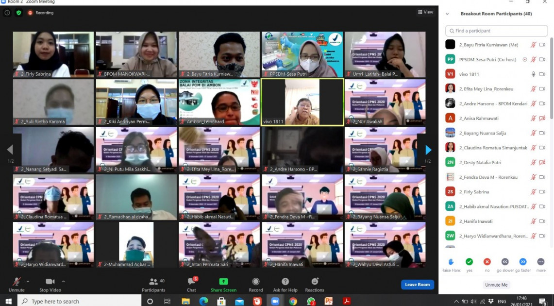Click the Raise Hand icon
The height and width of the screenshot is (306, 554).
pyautogui.click(x=451, y=262)
